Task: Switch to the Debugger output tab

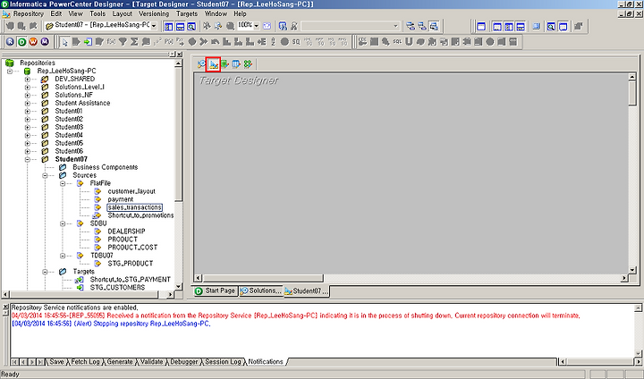Action: [x=184, y=362]
